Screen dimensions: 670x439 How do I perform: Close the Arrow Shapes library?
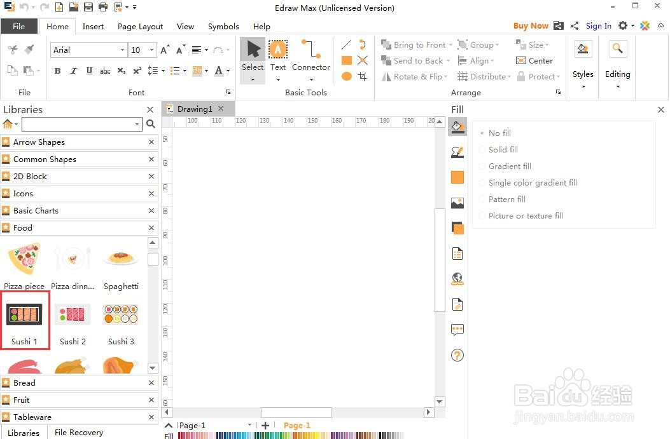151,142
